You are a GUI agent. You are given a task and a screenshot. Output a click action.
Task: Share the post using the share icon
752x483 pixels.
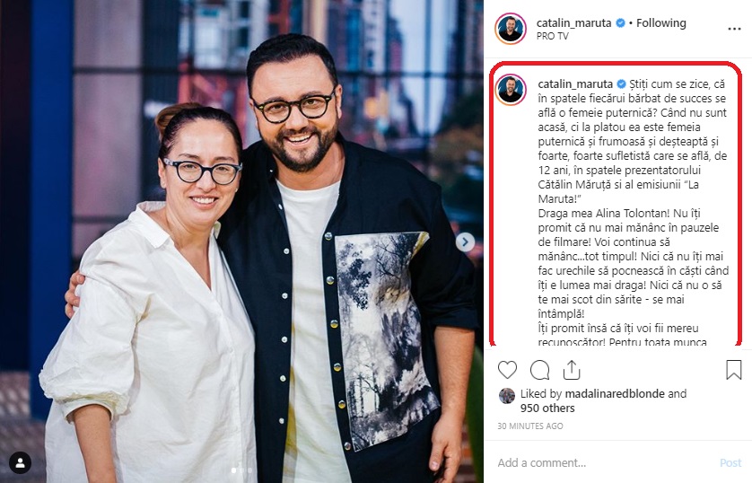coord(572,370)
